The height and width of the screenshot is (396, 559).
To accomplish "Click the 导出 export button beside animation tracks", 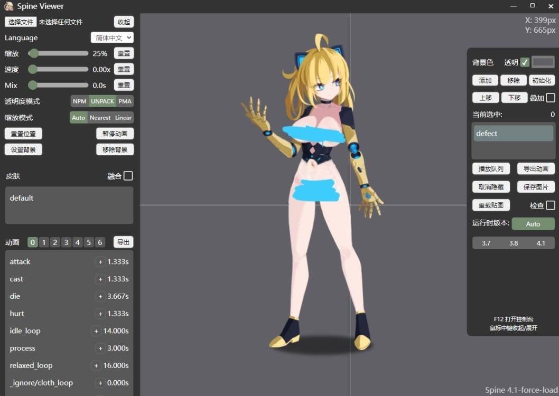I will [123, 242].
